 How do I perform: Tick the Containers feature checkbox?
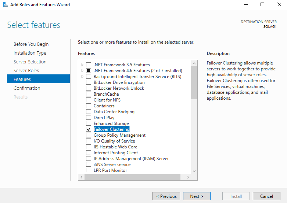click(88, 106)
